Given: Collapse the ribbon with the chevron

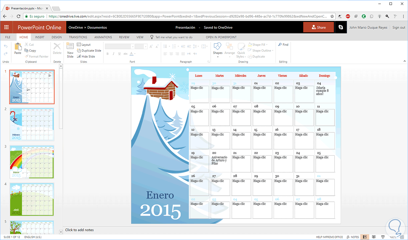Looking at the screenshot, I should [404, 62].
